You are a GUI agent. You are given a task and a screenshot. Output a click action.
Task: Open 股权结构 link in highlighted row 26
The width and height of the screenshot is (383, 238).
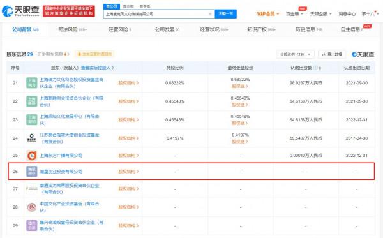point(128,172)
